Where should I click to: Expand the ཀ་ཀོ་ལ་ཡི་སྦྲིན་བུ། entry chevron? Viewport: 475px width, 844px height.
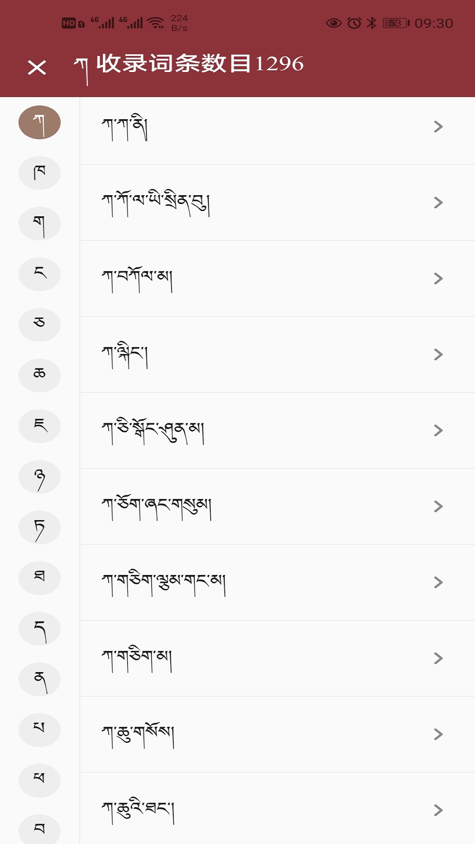438,203
